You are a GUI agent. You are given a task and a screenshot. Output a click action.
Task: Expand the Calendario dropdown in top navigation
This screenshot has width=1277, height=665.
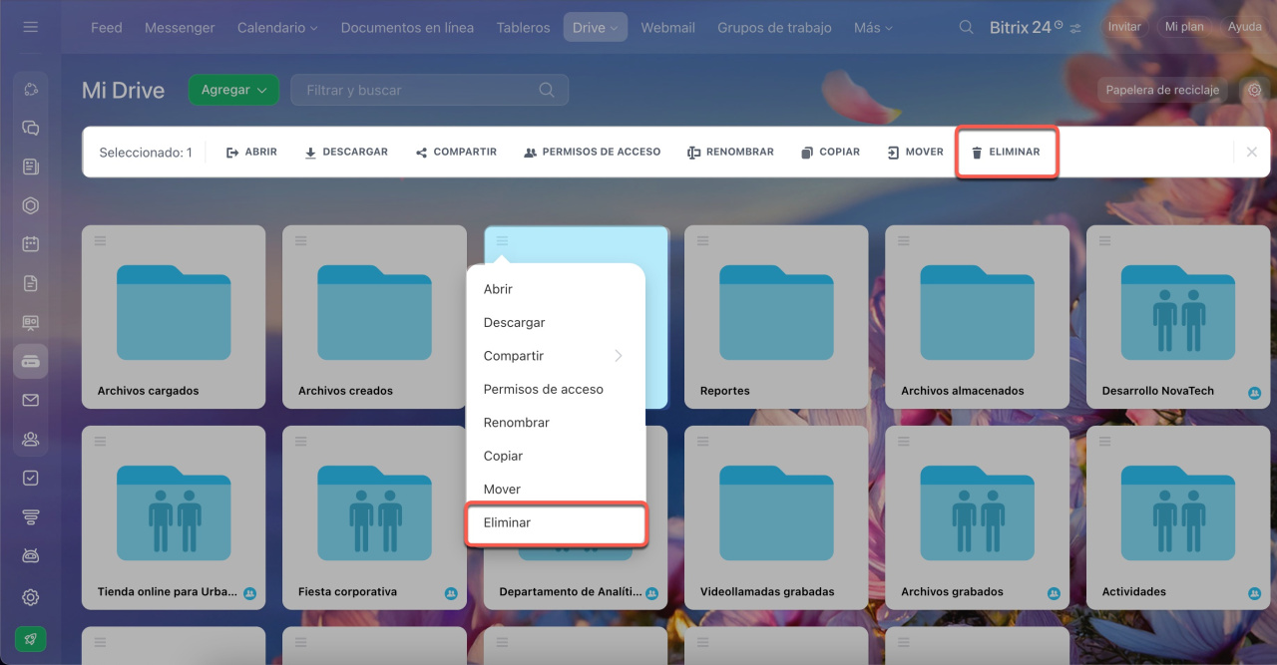[277, 27]
